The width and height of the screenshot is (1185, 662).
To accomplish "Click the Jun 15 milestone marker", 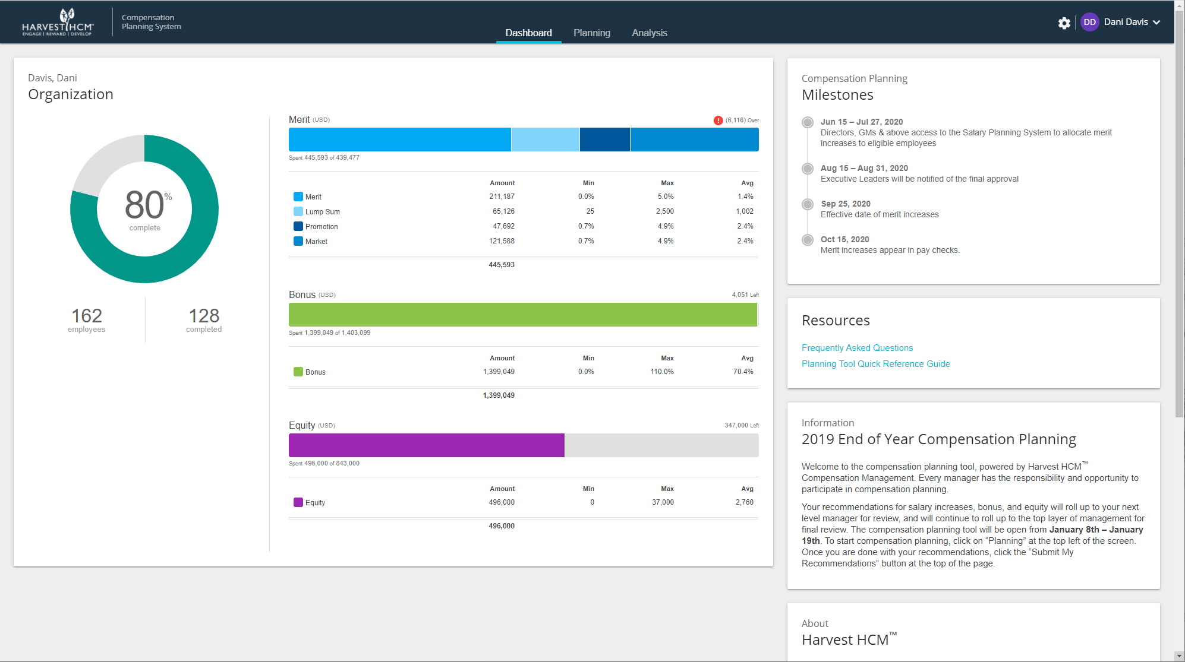I will [x=807, y=122].
